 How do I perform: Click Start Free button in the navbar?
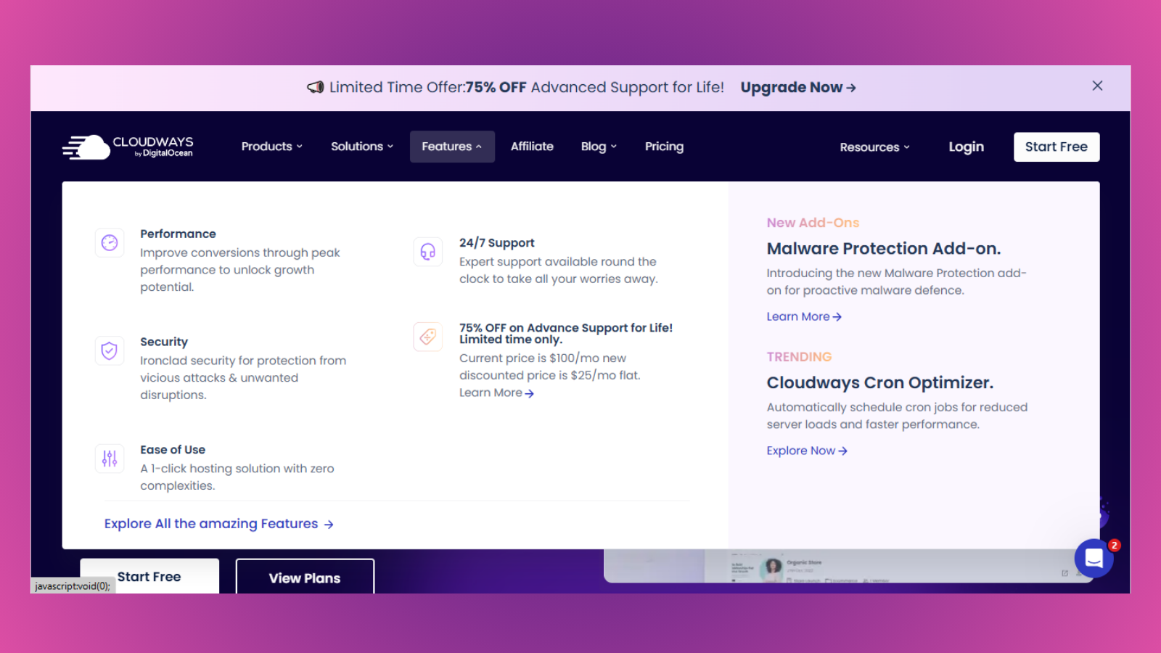point(1057,147)
